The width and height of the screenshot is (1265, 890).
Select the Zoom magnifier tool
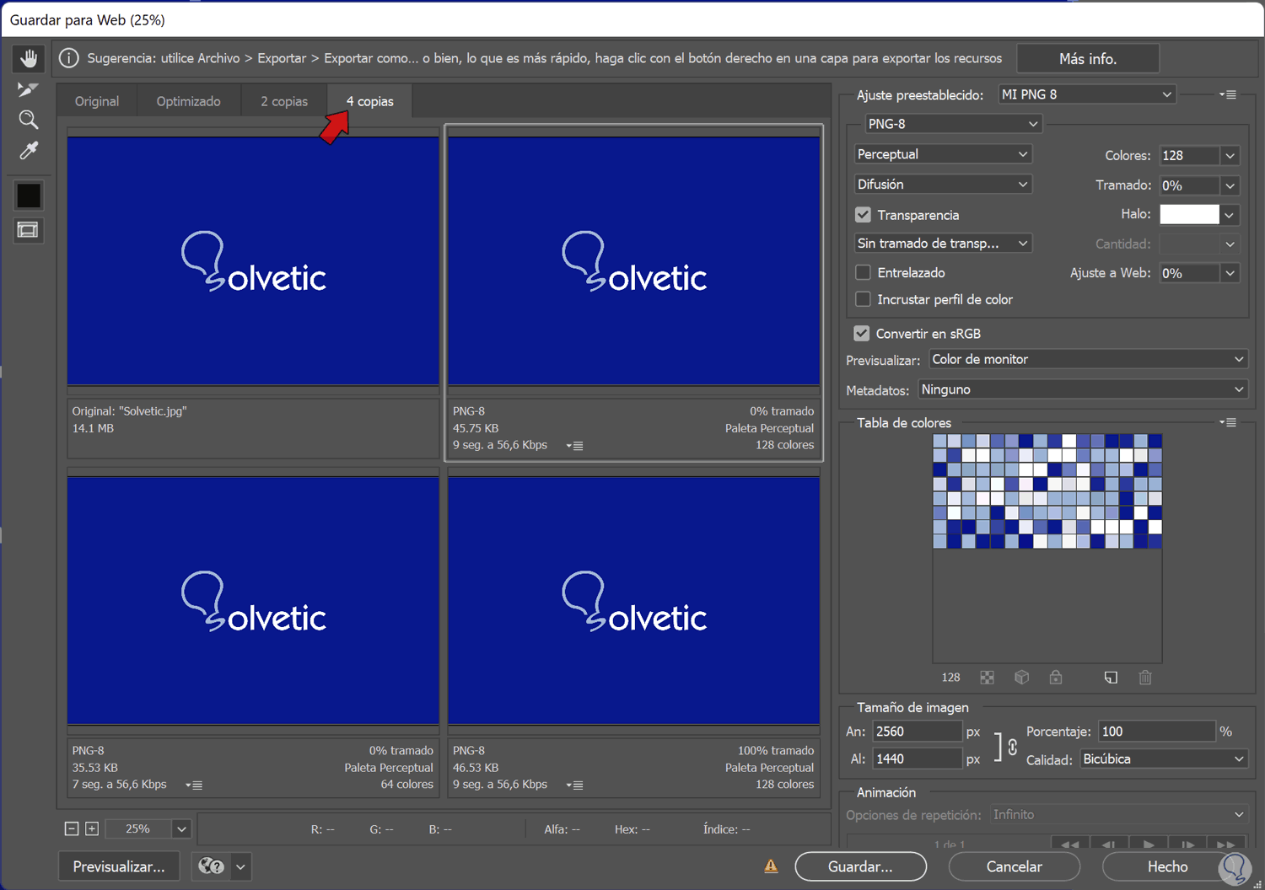point(29,120)
